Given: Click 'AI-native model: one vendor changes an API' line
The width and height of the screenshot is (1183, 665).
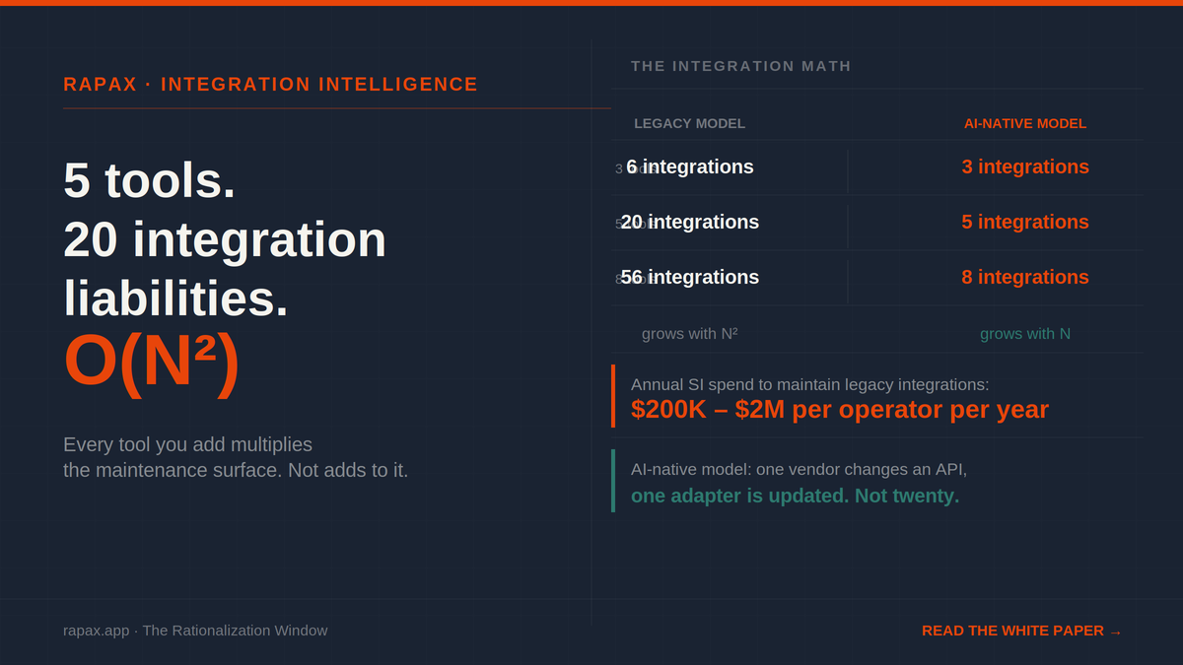Looking at the screenshot, I should [x=799, y=469].
